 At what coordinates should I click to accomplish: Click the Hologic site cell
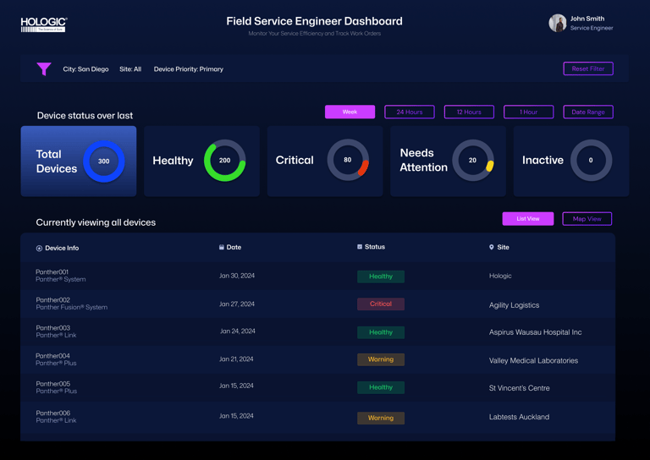pyautogui.click(x=500, y=276)
